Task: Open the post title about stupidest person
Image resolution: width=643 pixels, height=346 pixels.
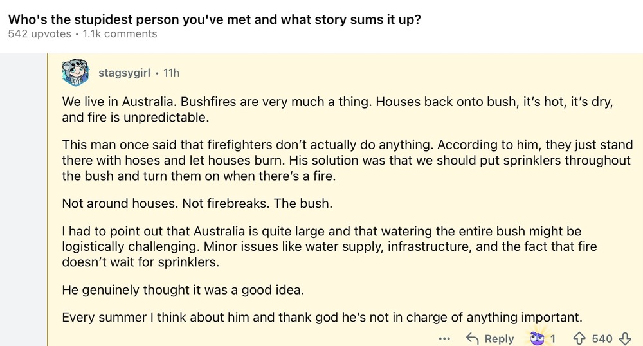Action: pos(215,19)
